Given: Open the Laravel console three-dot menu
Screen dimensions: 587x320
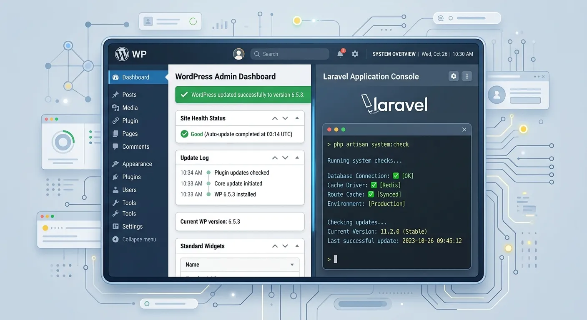Looking at the screenshot, I should pos(467,76).
